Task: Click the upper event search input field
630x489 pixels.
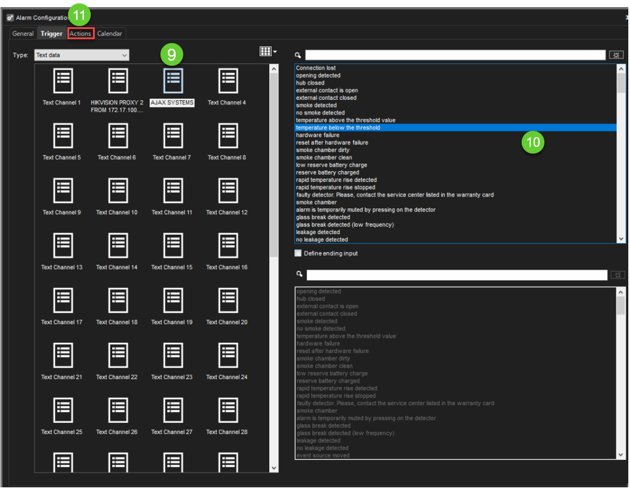Action: [455, 55]
